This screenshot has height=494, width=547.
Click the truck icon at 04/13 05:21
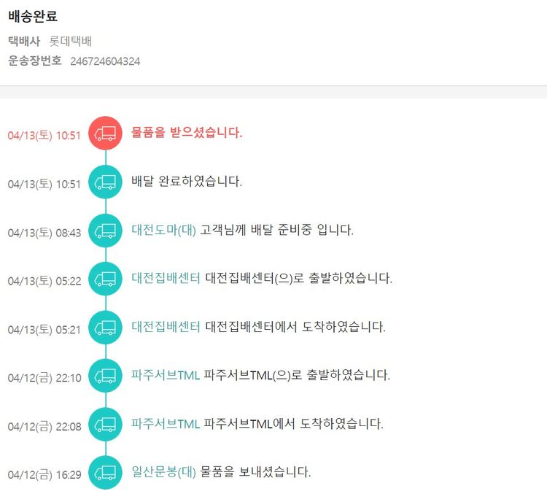(106, 327)
